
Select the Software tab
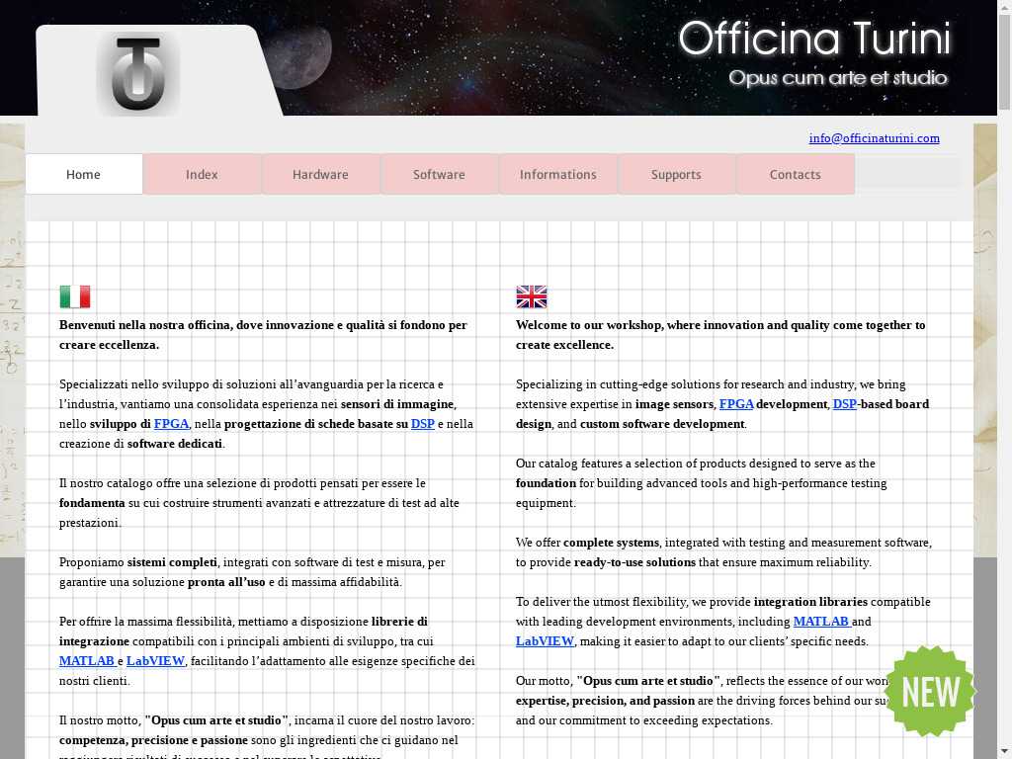(439, 175)
